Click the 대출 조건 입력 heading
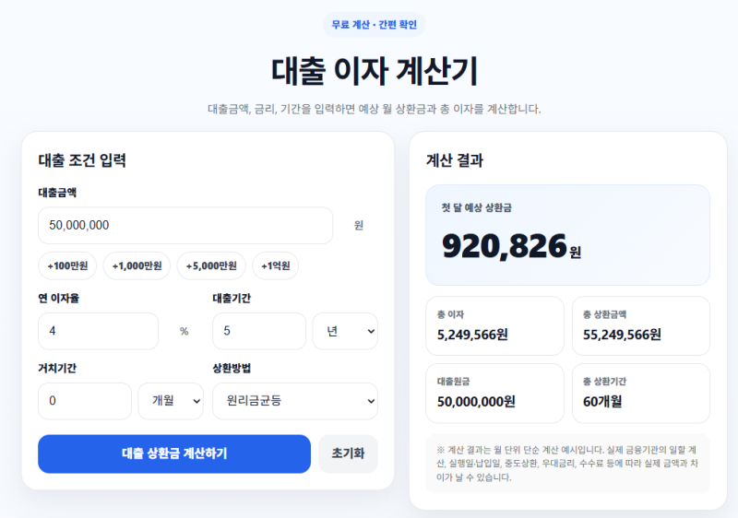Viewport: 738px width, 518px height. coord(82,160)
